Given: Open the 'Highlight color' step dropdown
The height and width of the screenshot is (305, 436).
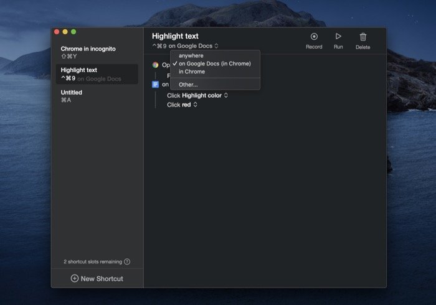Looking at the screenshot, I should pyautogui.click(x=226, y=95).
